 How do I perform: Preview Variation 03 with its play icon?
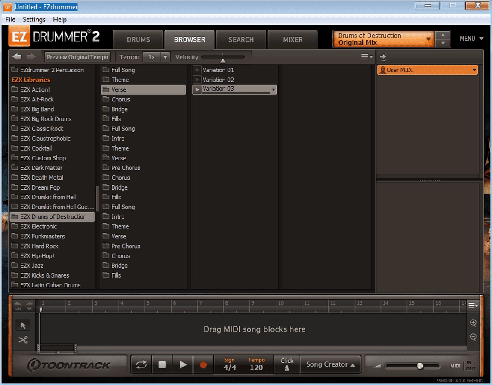click(197, 89)
